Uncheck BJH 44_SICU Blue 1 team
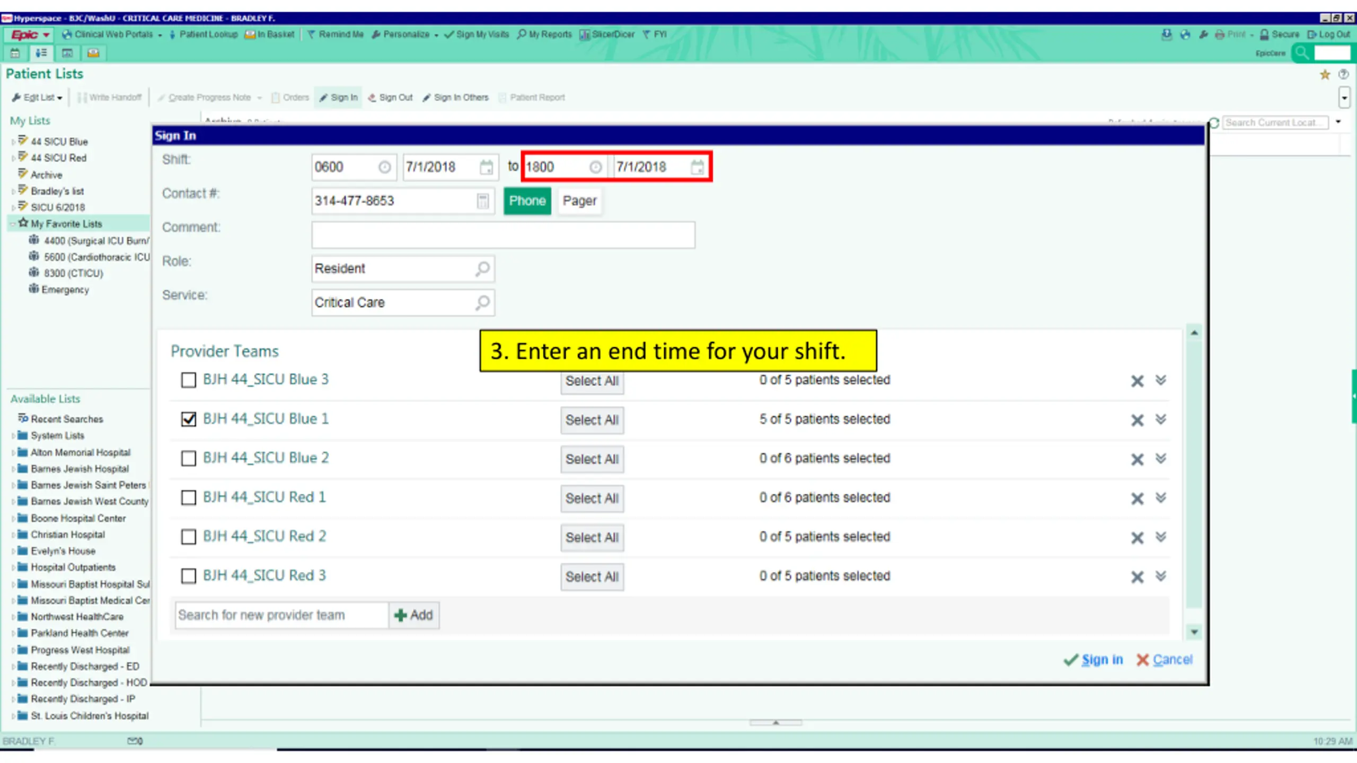 click(188, 419)
